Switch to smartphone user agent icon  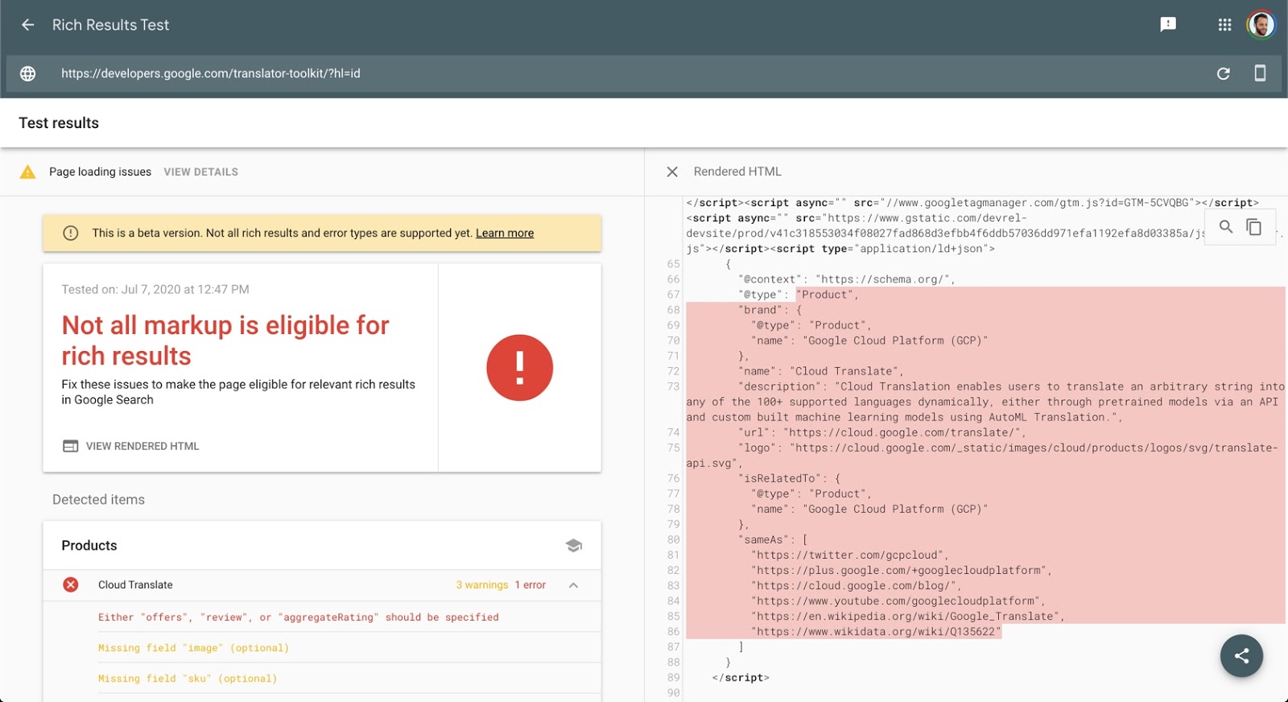click(1260, 73)
